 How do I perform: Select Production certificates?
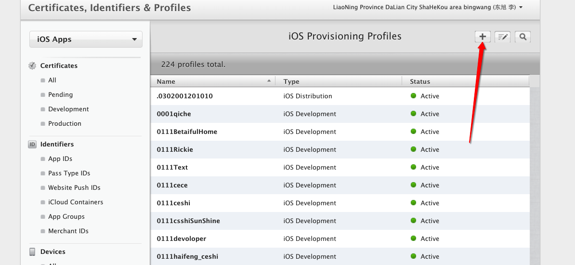pos(65,124)
